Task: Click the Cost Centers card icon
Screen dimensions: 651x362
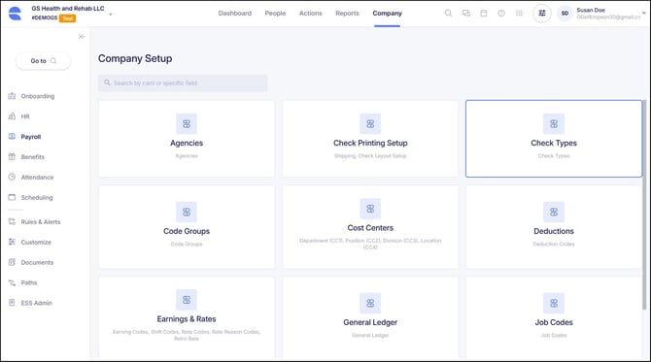Action: [x=370, y=209]
